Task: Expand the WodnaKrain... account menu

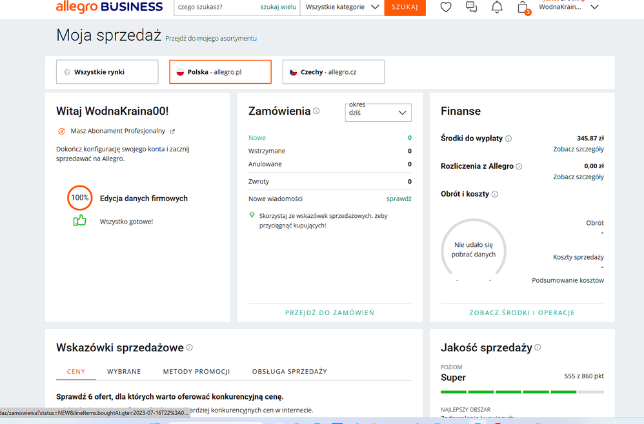Action: pos(595,7)
